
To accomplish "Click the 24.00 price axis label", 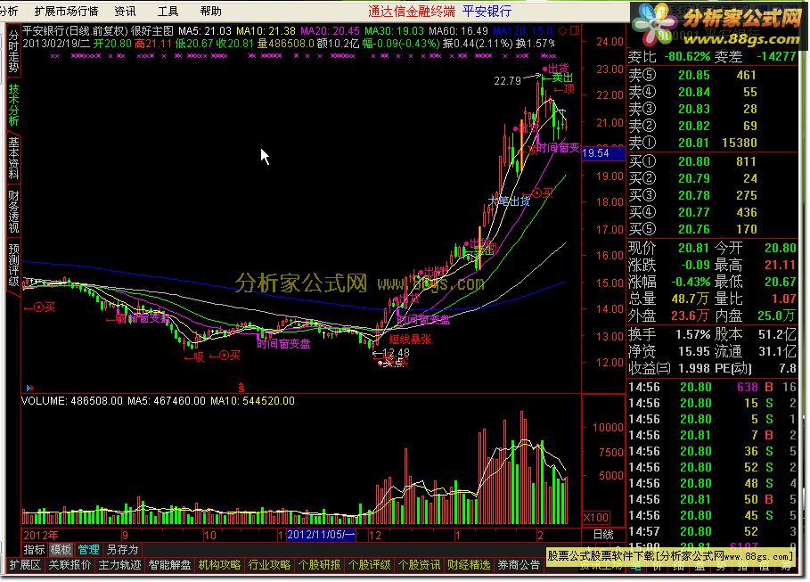I will (x=610, y=41).
